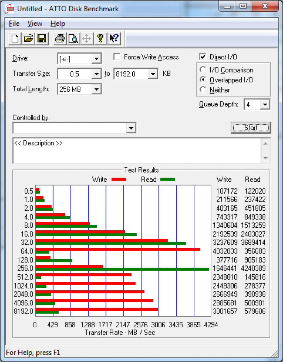Click the green read bar for 256.0
The image size is (283, 362).
[122, 269]
